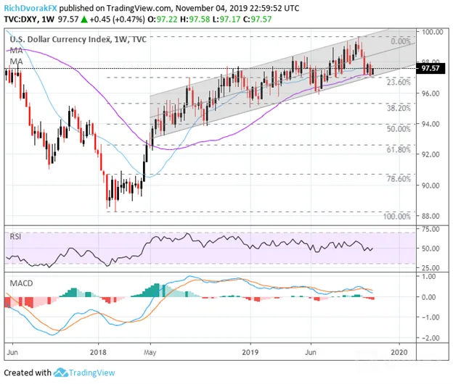Click the close value C:97.57

[x=257, y=20]
